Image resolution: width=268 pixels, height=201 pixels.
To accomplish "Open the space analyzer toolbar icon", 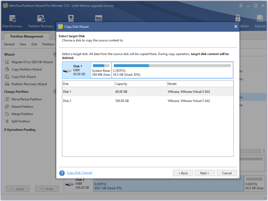I will [x=99, y=18].
